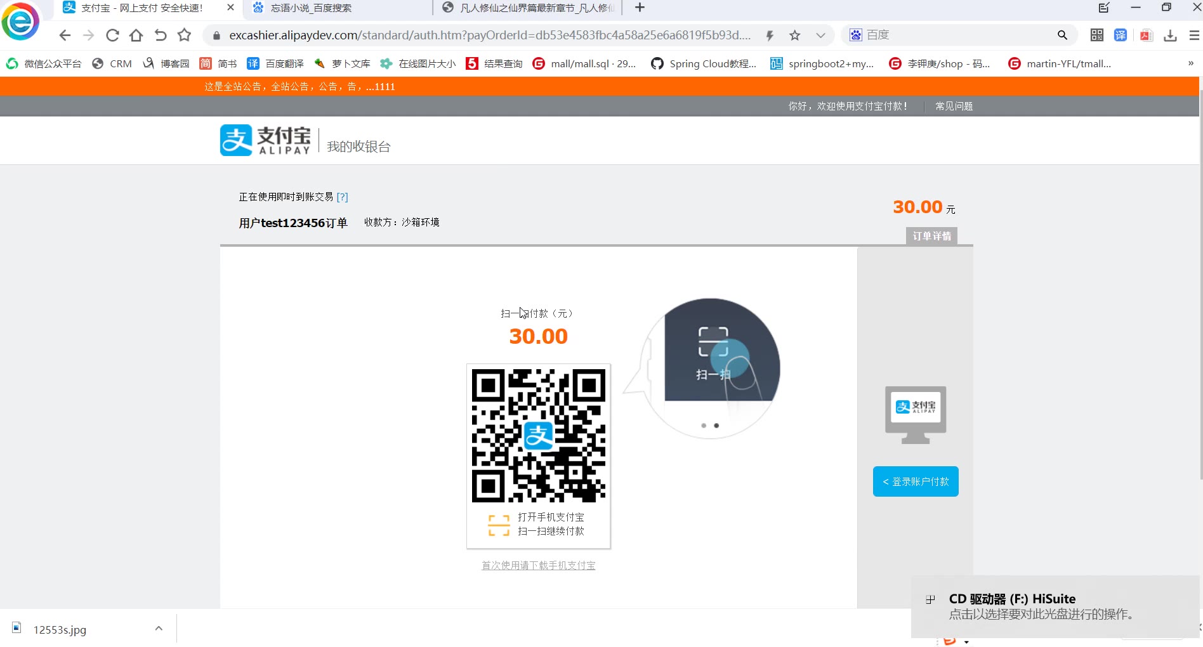Screen dimensions: 1203x647
Task: Click the Alipay logo
Action: pos(266,140)
